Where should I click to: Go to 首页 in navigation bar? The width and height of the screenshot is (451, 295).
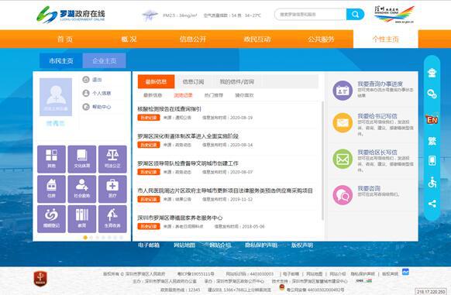[65, 39]
